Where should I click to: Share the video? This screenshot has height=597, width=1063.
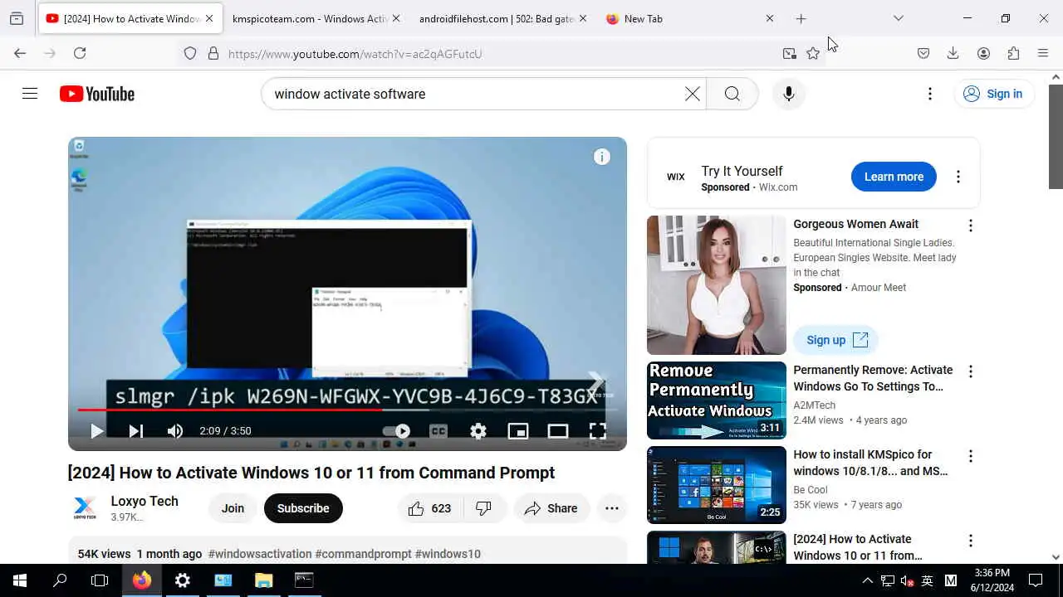click(x=551, y=508)
